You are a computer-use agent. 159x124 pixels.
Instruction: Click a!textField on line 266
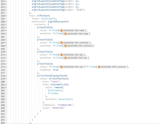point(44,40)
